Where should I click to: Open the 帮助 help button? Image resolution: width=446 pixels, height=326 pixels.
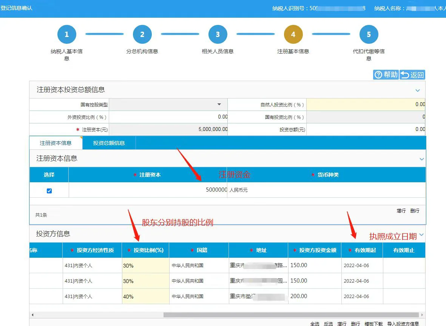386,75
